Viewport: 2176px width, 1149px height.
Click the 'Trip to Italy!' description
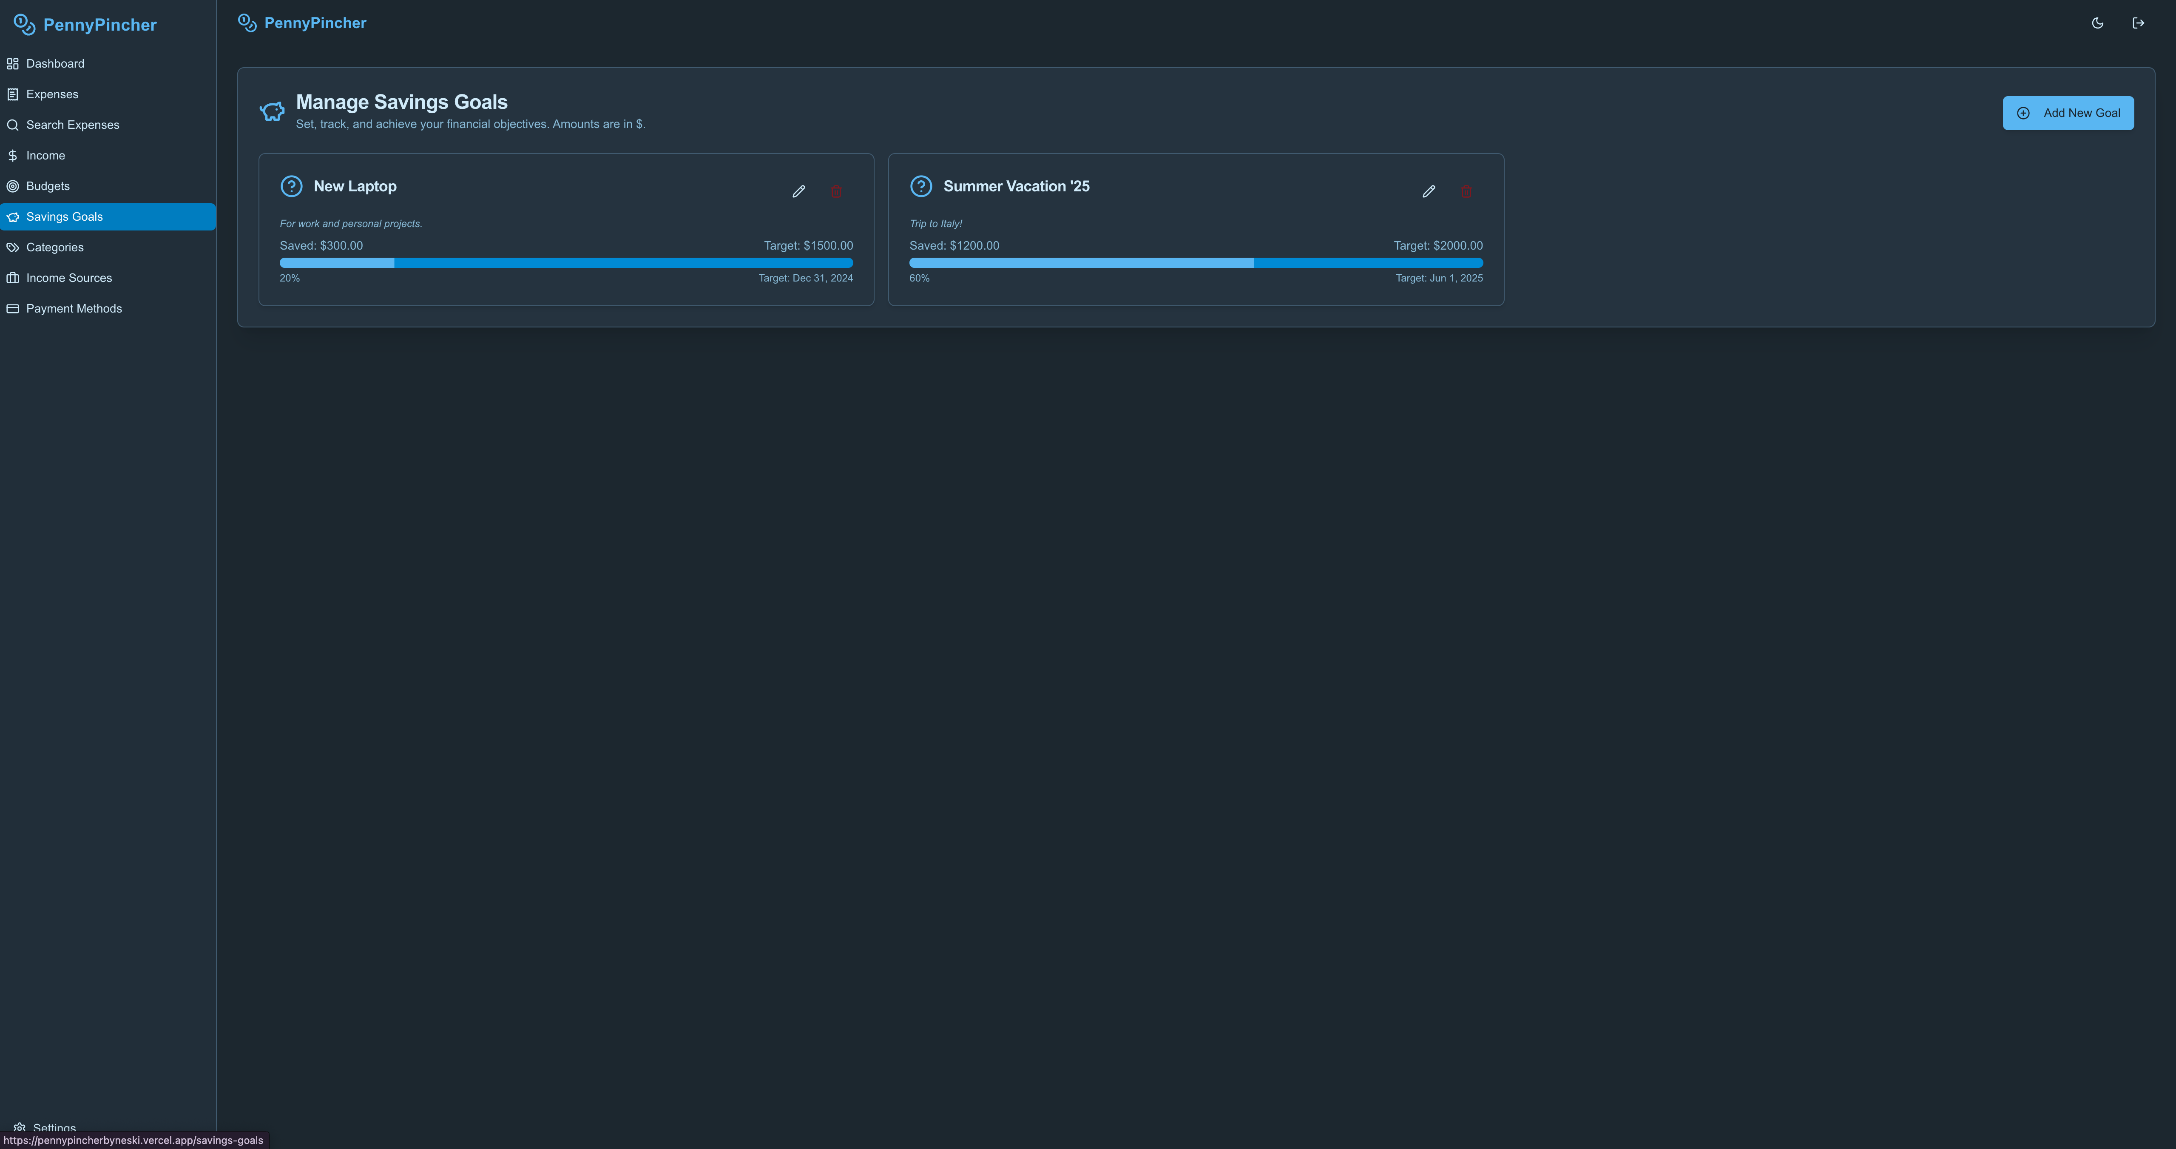point(936,224)
